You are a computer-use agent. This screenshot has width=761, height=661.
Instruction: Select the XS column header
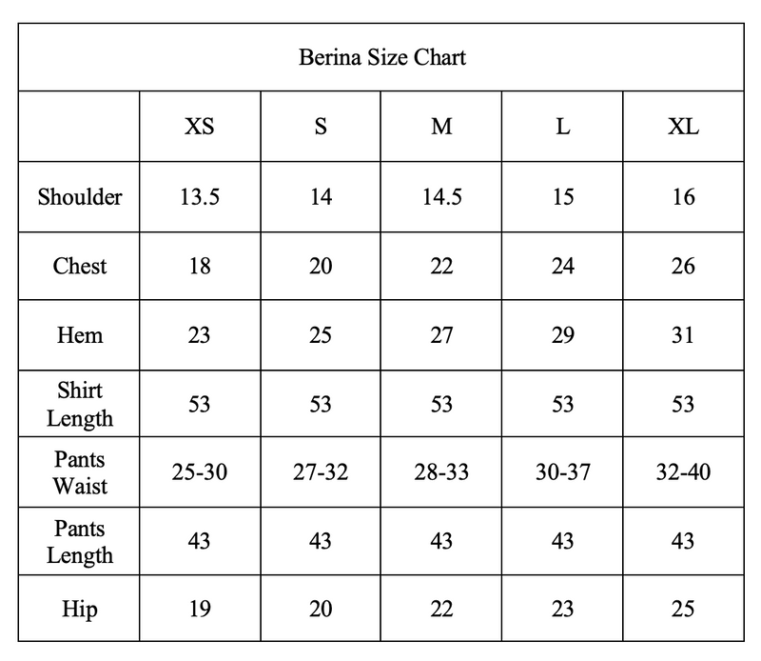coord(200,127)
